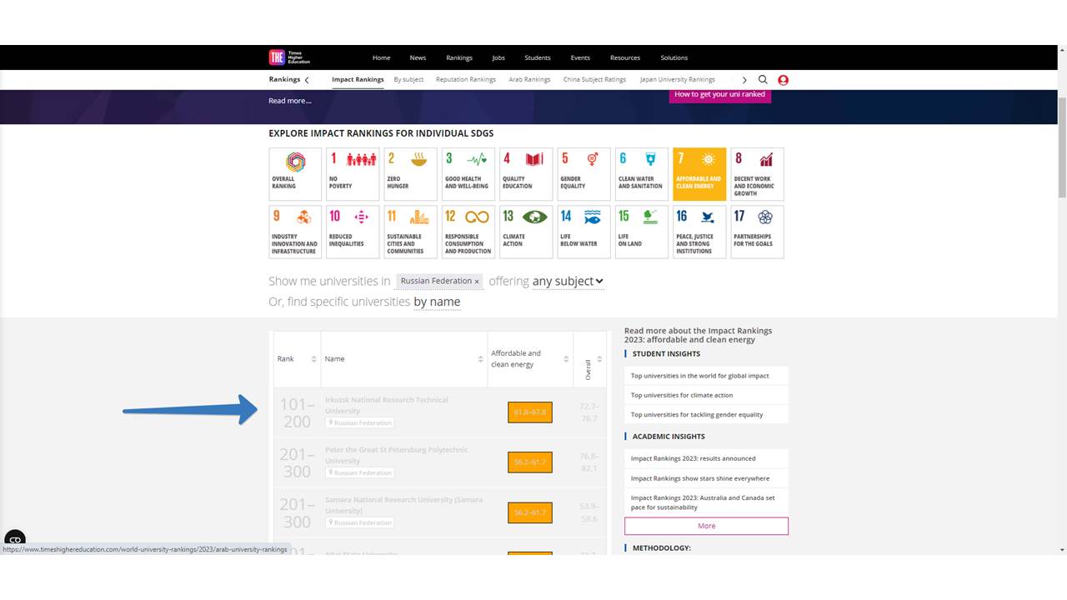This screenshot has height=600, width=1067.
Task: Open the Jobs menu item
Action: pos(498,57)
